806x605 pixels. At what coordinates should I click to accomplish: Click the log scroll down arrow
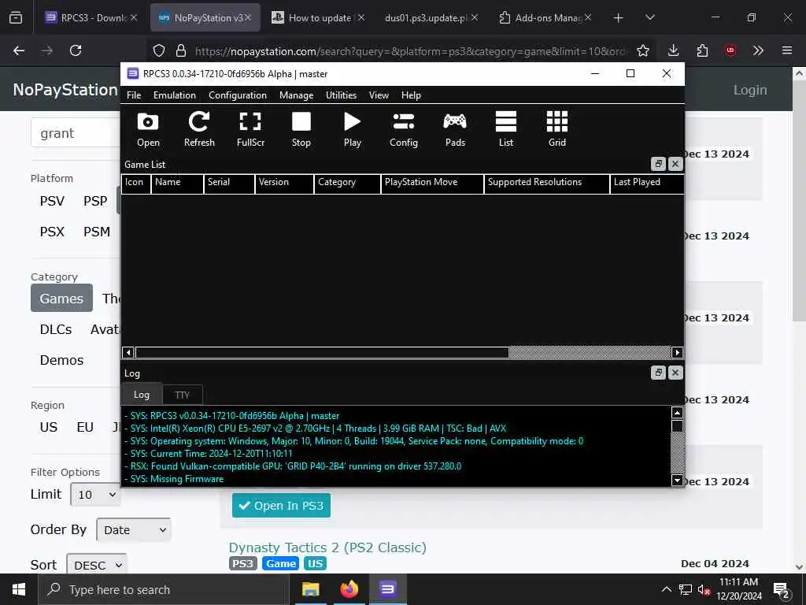677,481
